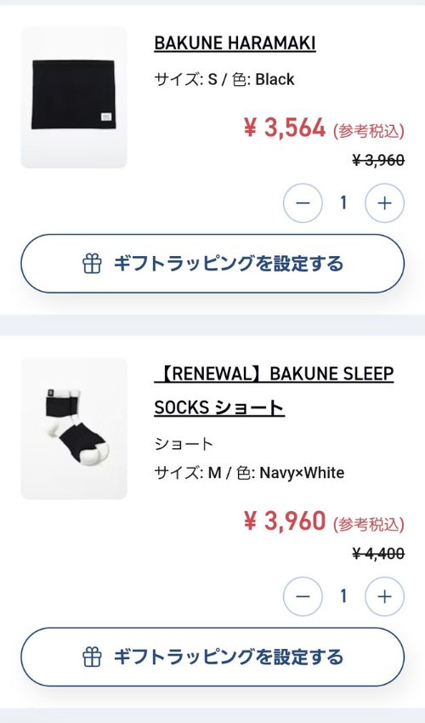The image size is (425, 723).
Task: Tap ギフトラッピングを設定する text for the SLEEP SOCKS item
Action: click(x=229, y=657)
